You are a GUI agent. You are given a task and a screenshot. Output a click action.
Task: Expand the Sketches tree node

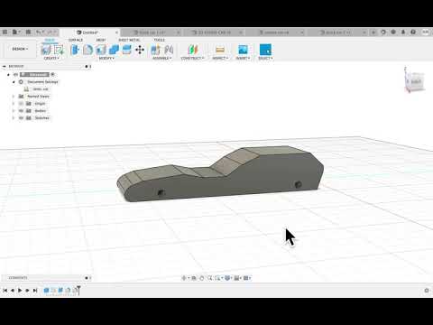tap(14, 118)
